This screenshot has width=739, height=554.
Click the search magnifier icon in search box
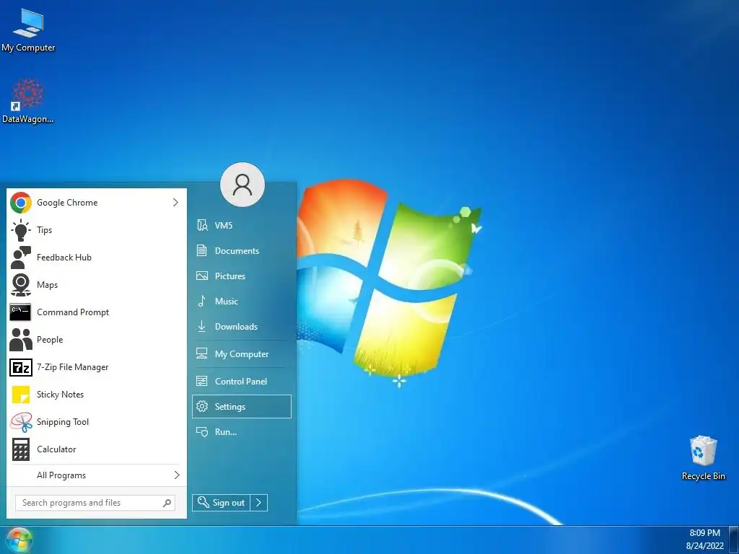click(x=167, y=503)
